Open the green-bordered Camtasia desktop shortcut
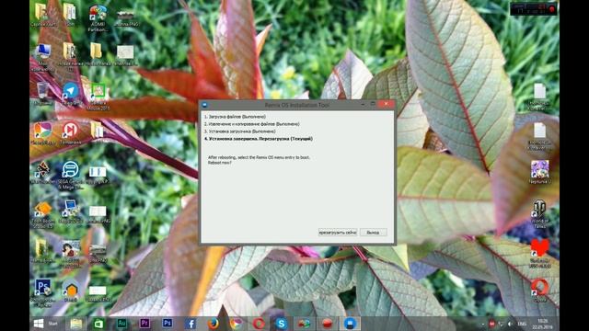This screenshot has height=331, width=589. point(98,96)
